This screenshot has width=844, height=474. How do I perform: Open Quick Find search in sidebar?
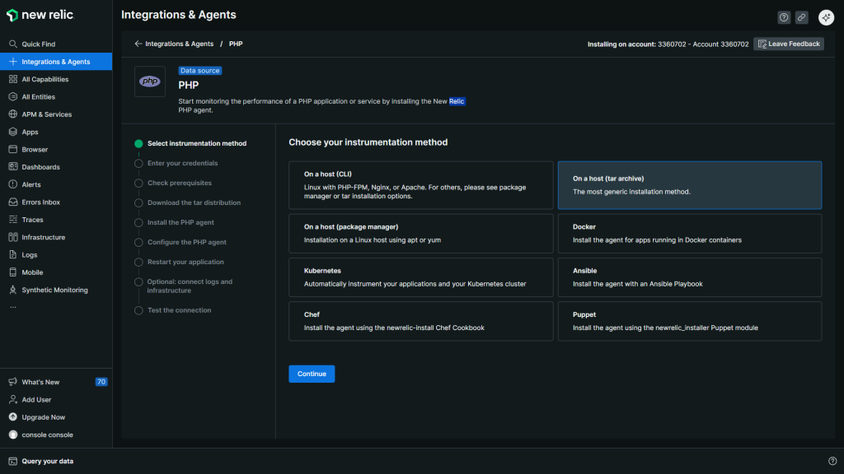[38, 44]
